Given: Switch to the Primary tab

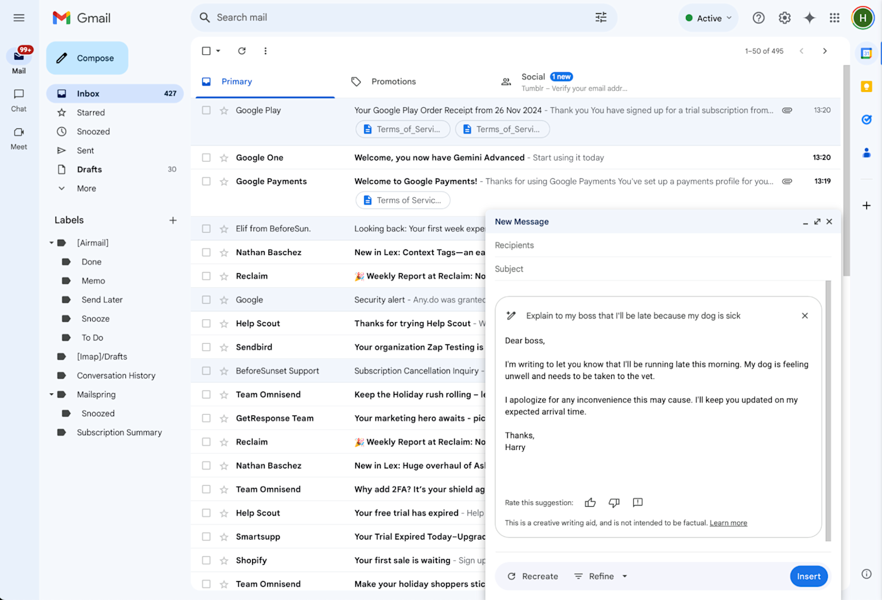Looking at the screenshot, I should point(265,82).
